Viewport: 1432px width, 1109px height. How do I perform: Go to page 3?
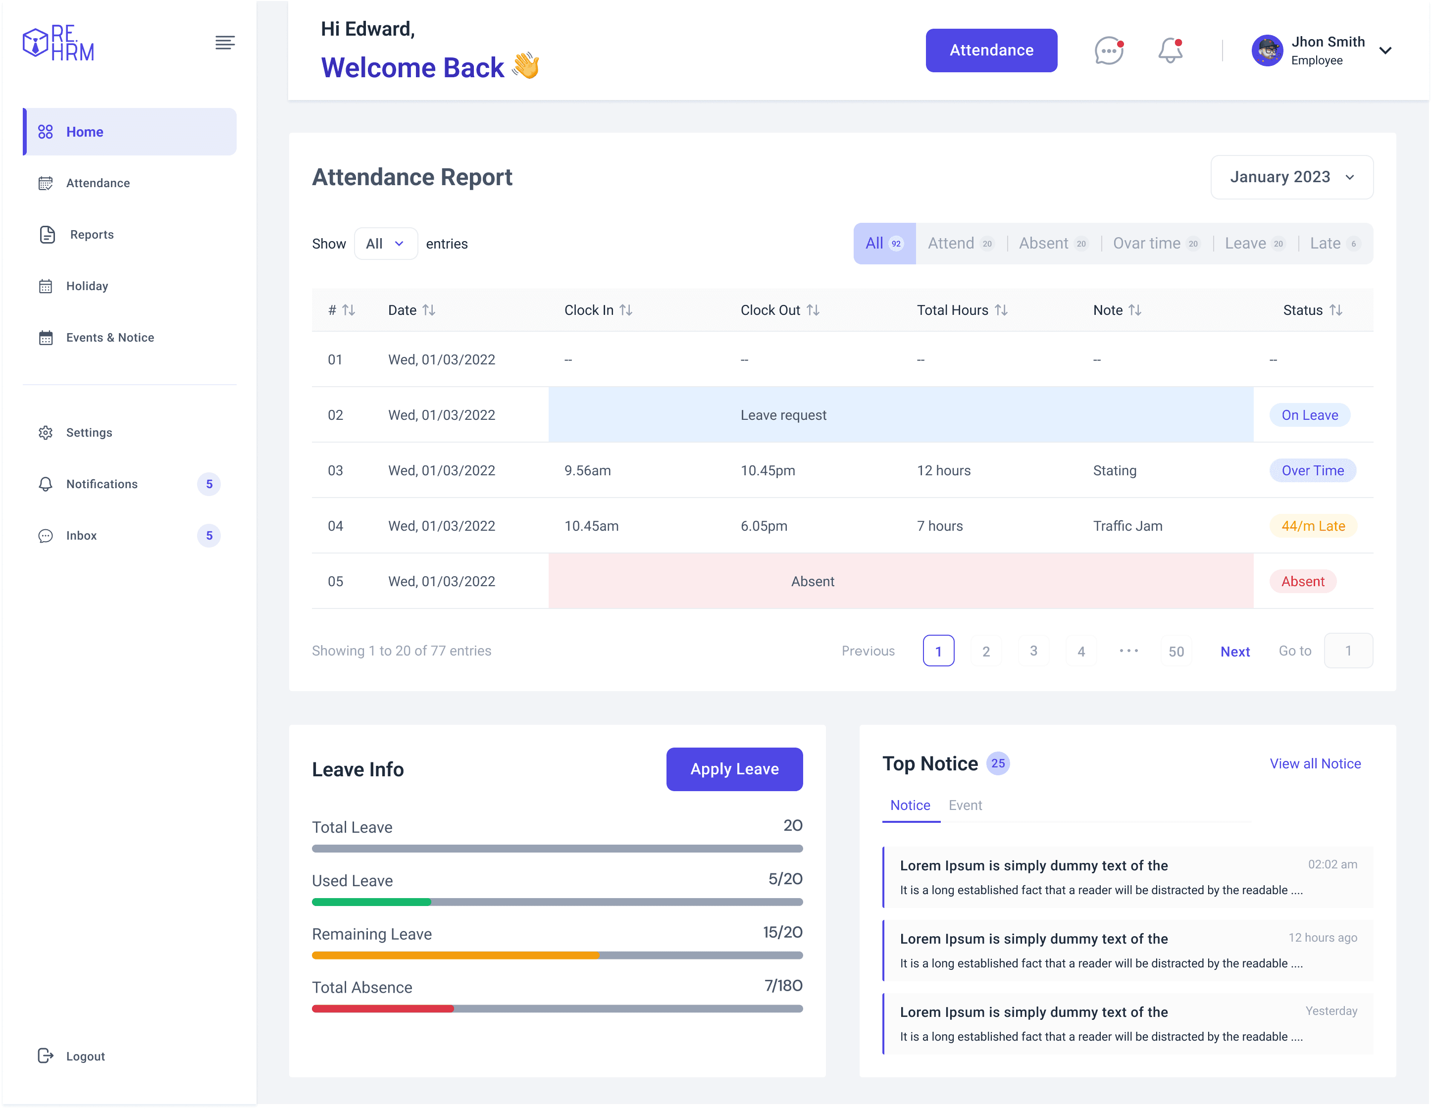click(1033, 651)
